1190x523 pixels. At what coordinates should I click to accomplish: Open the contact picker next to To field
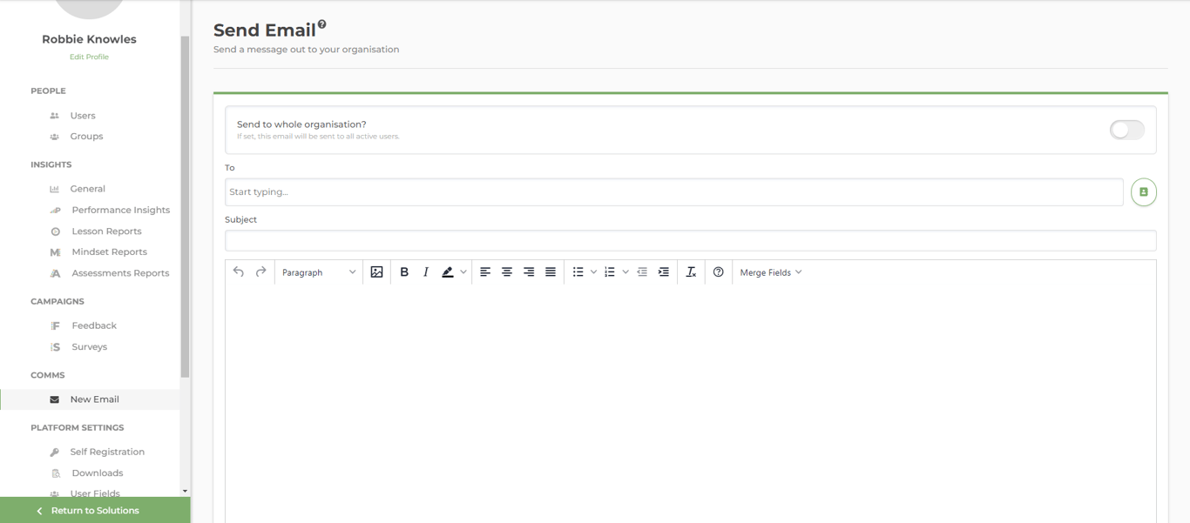pos(1144,192)
